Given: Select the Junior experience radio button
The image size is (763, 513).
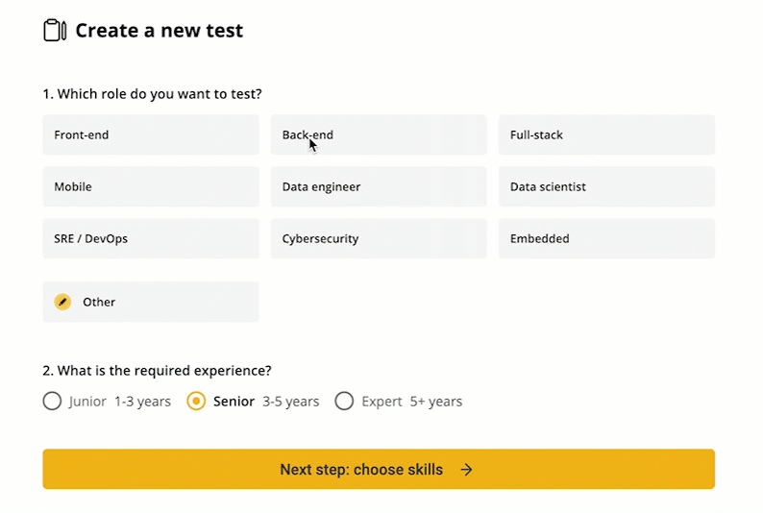Looking at the screenshot, I should coord(52,402).
